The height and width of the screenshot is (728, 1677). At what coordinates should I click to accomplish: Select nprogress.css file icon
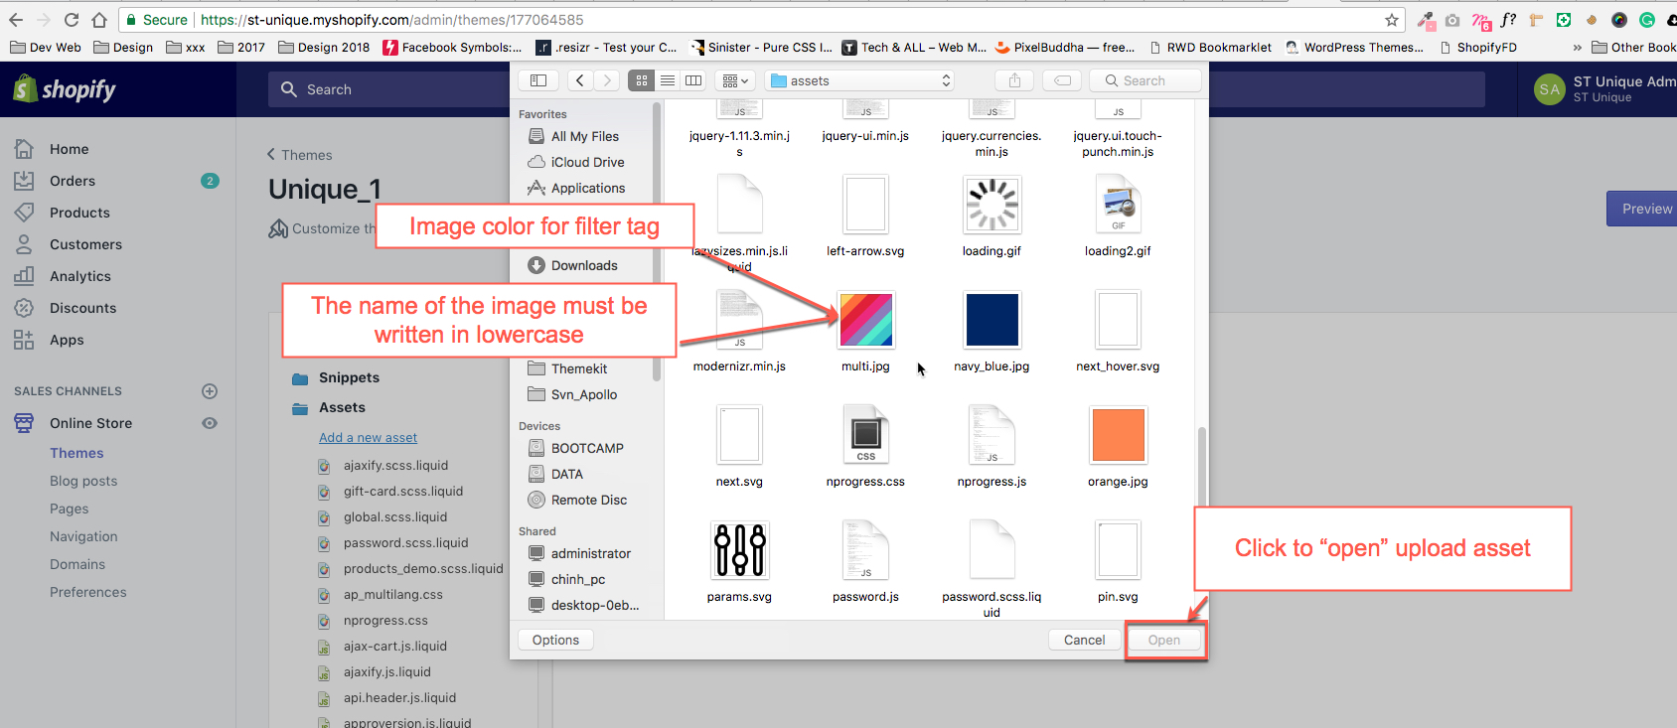866,435
